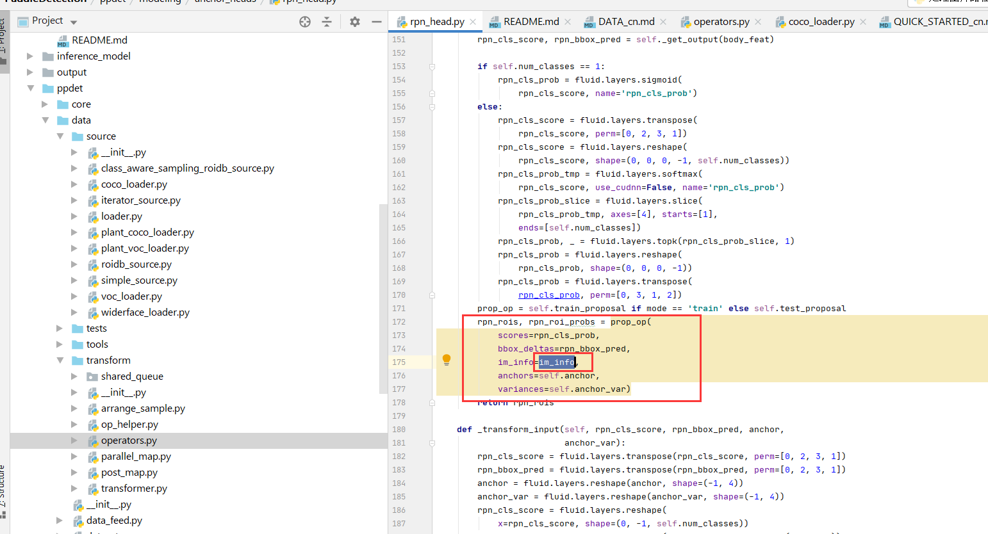Hide the Project panel with minimize icon
This screenshot has height=534, width=988.
pos(377,22)
